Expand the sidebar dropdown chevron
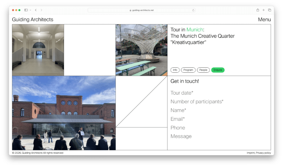Screen dimensions: 283x167 [30, 10]
